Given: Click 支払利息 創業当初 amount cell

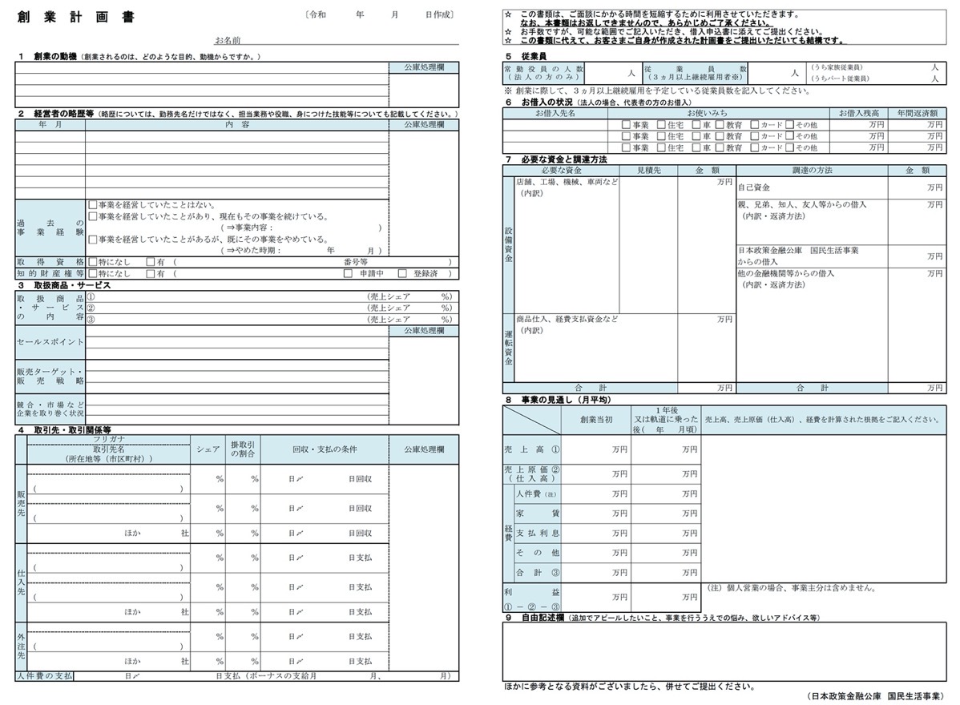Looking at the screenshot, I should click(595, 533).
